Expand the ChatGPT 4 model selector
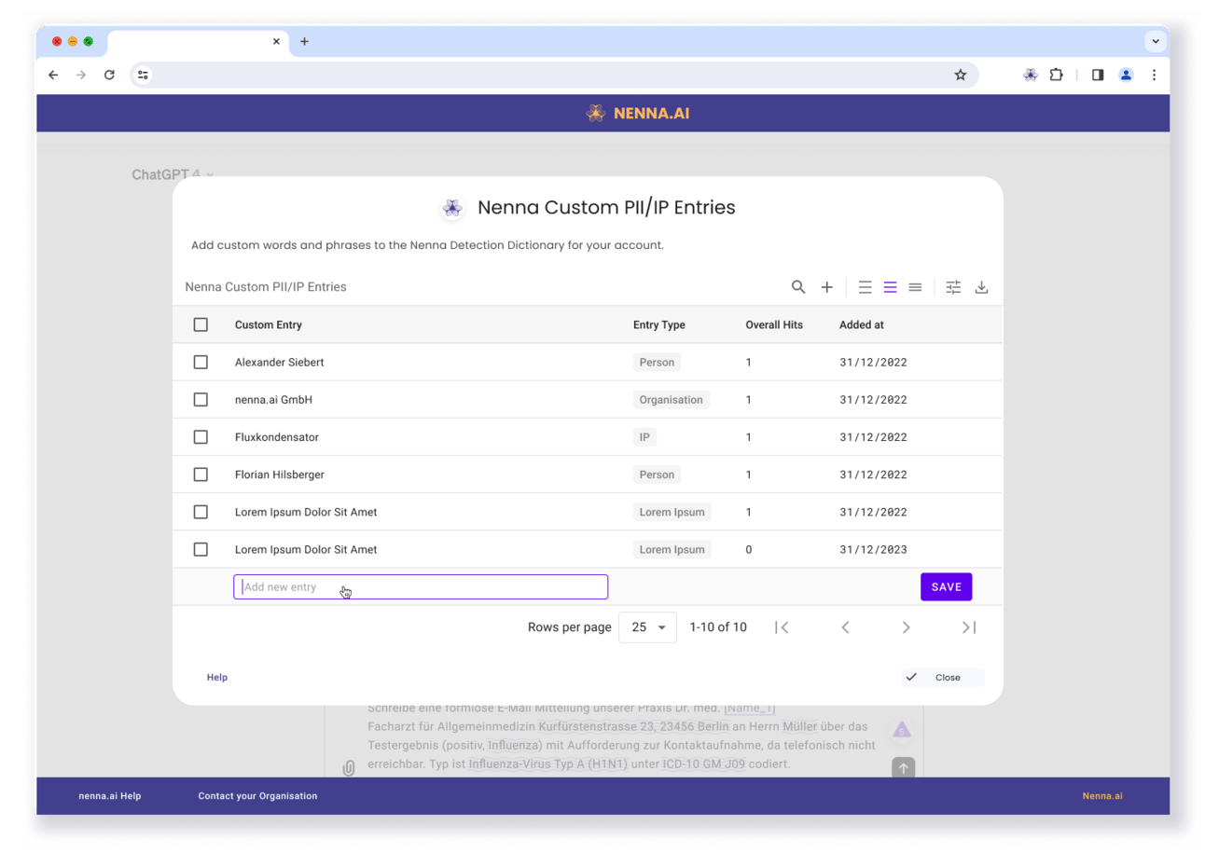The image size is (1205, 867). tap(173, 174)
